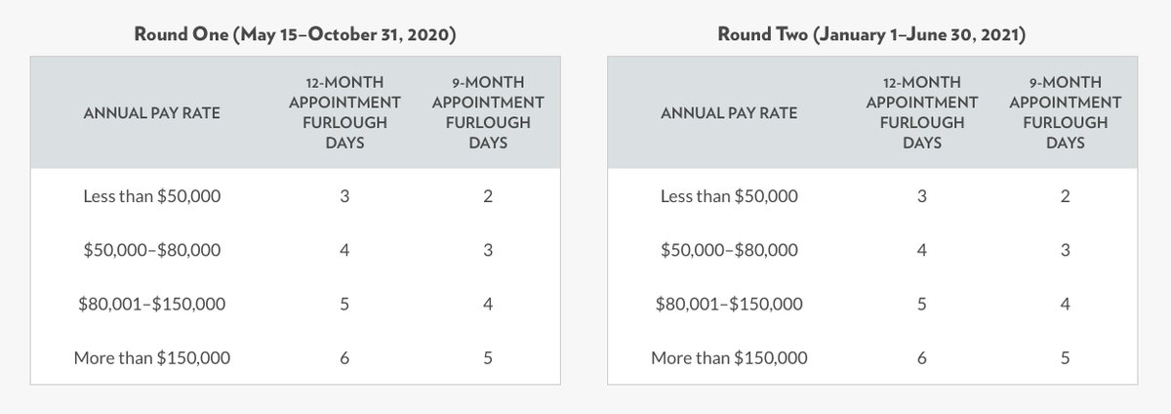1171x414 pixels.
Task: Select $50,000–$80,000 row in Round One
Action: pyautogui.click(x=297, y=250)
